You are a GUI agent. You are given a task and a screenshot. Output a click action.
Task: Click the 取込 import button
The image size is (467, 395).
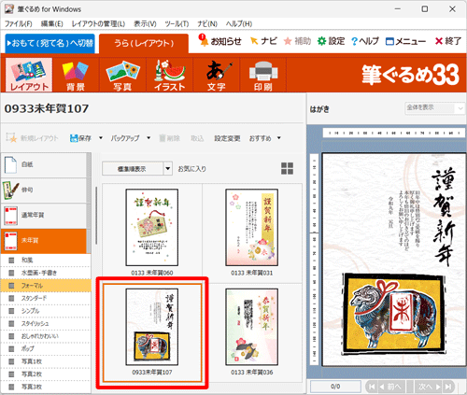pyautogui.click(x=197, y=138)
